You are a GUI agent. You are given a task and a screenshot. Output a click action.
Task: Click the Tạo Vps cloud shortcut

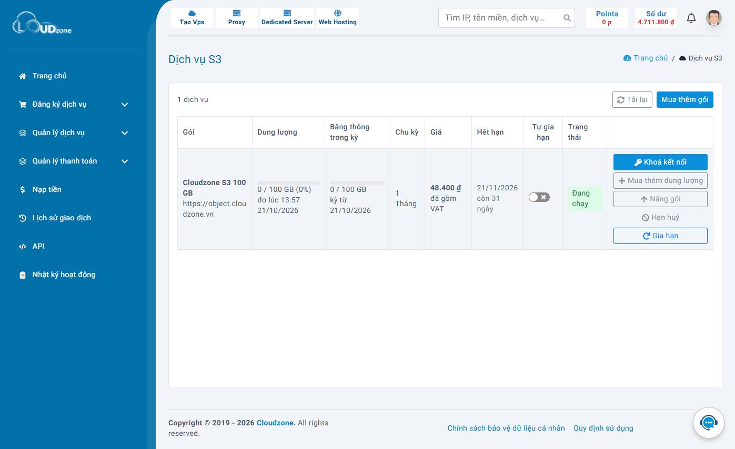(x=192, y=18)
